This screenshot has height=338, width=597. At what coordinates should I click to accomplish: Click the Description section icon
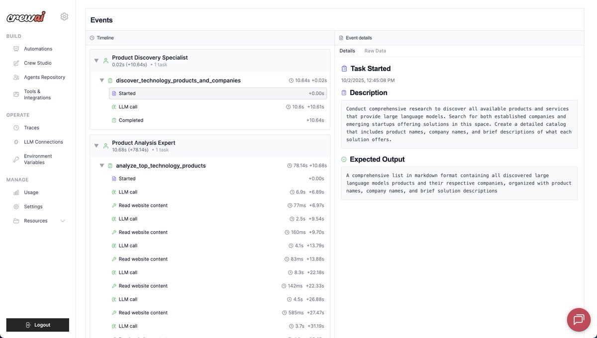[344, 93]
